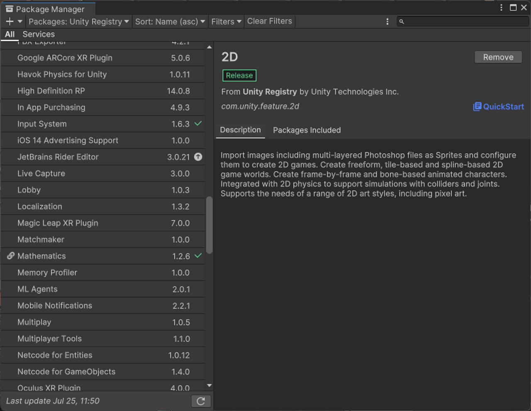
Task: Click the JetBrains Rider update available icon
Action: point(198,157)
